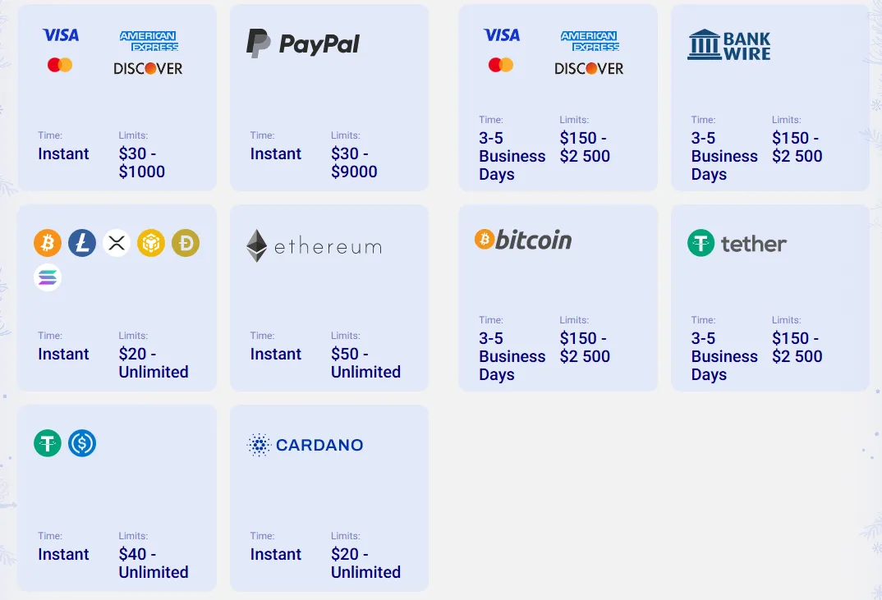Screen dimensions: 882x600
Task: Select the Ethereum logo
Action: tap(314, 245)
